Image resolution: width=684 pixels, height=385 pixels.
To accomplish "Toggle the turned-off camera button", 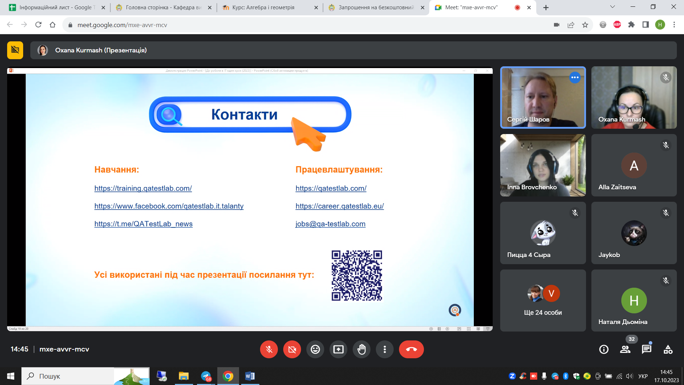I will (x=292, y=349).
